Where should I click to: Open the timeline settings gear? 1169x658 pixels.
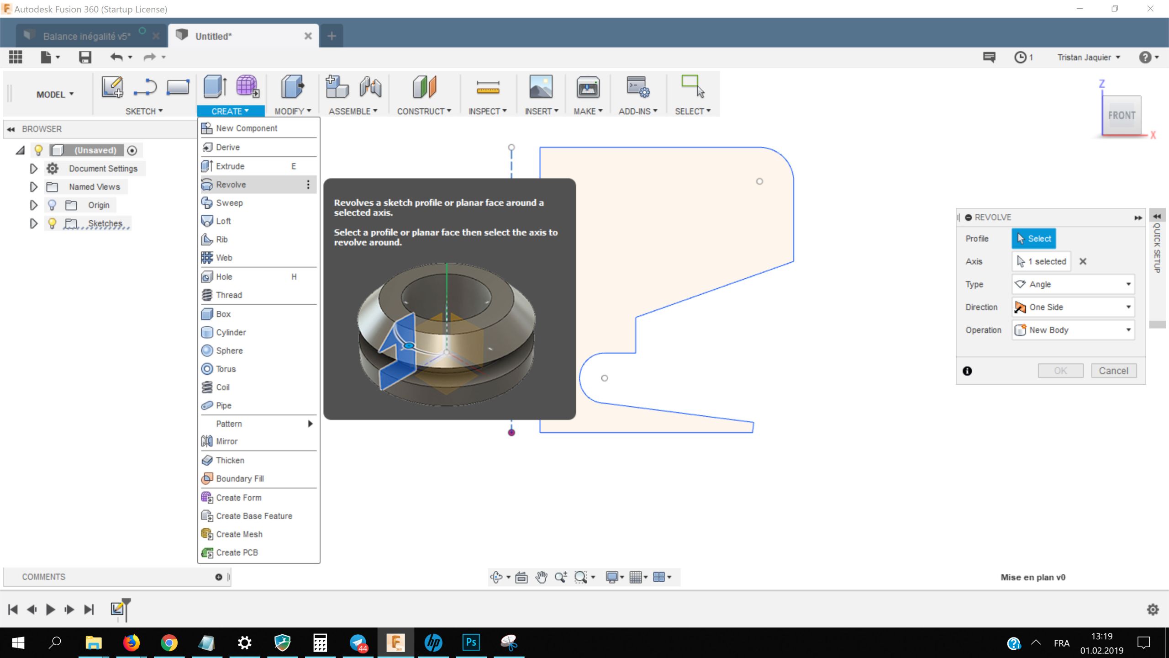point(1153,609)
